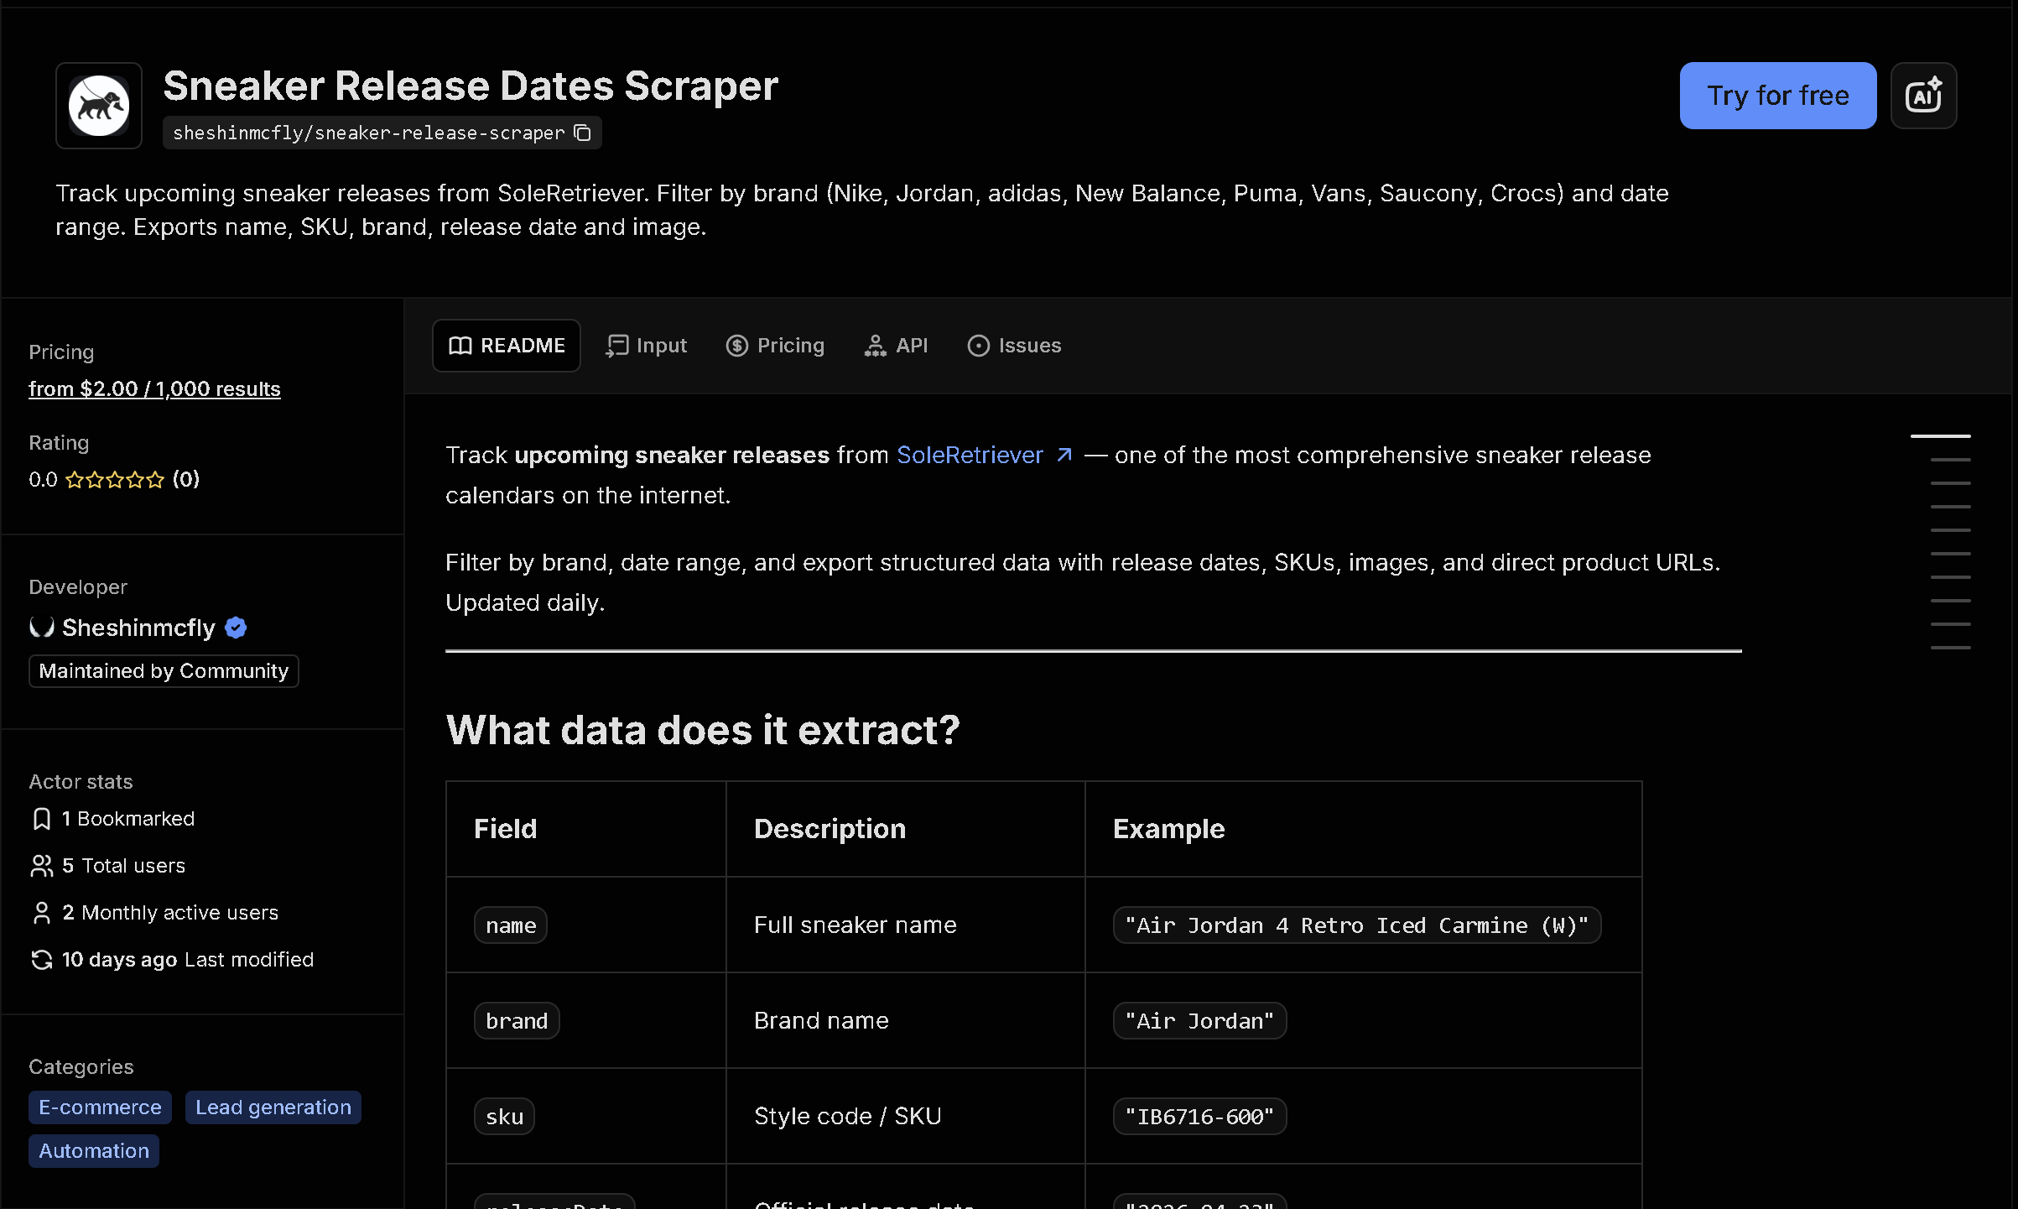Image resolution: width=2018 pixels, height=1209 pixels.
Task: Open the API tab
Action: [x=896, y=346]
